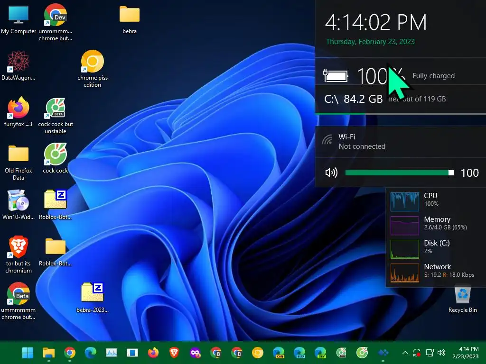
Task: Open the CPU usage graph
Action: [405, 201]
